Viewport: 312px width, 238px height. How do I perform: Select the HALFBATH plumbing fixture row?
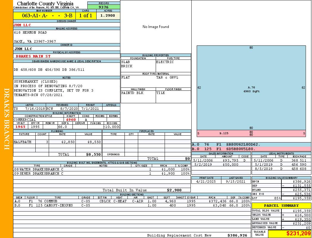[x=57, y=142]
